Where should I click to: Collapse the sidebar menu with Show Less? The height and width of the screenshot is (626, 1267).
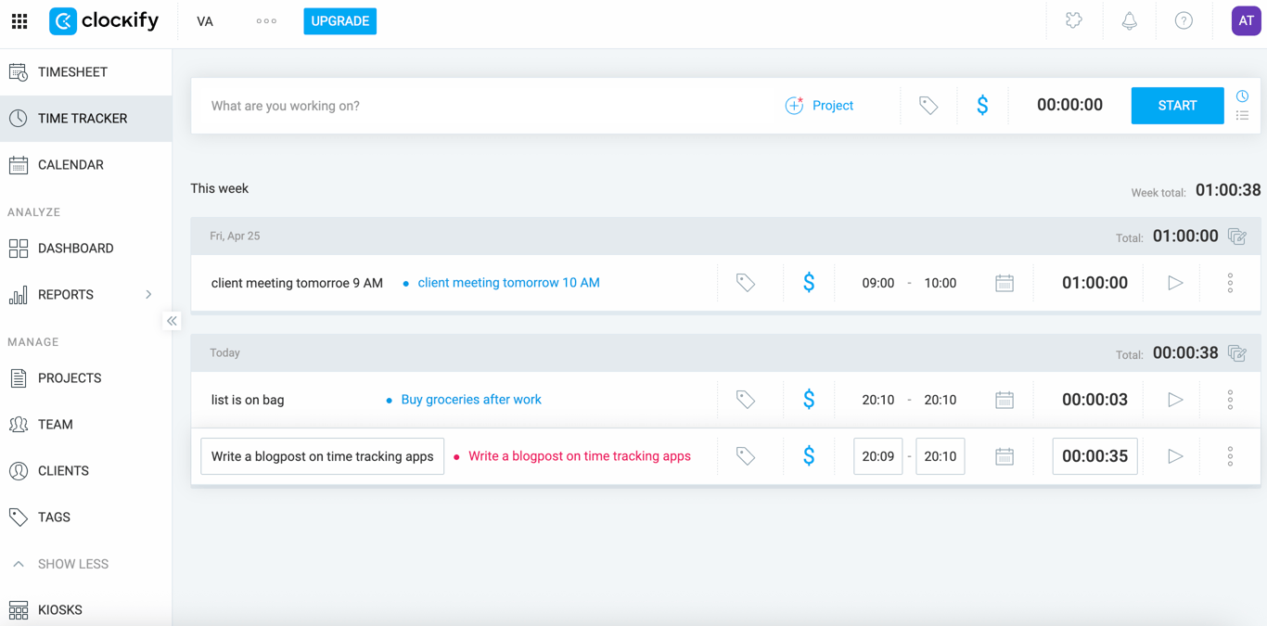coord(72,564)
